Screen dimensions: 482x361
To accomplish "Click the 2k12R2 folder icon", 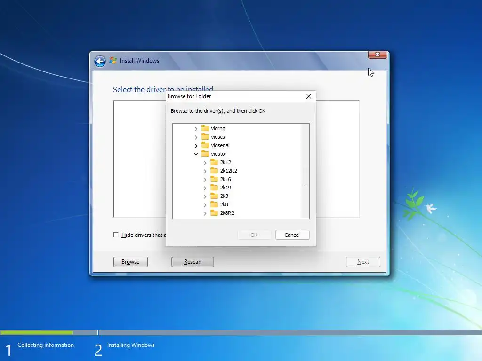I will click(214, 170).
